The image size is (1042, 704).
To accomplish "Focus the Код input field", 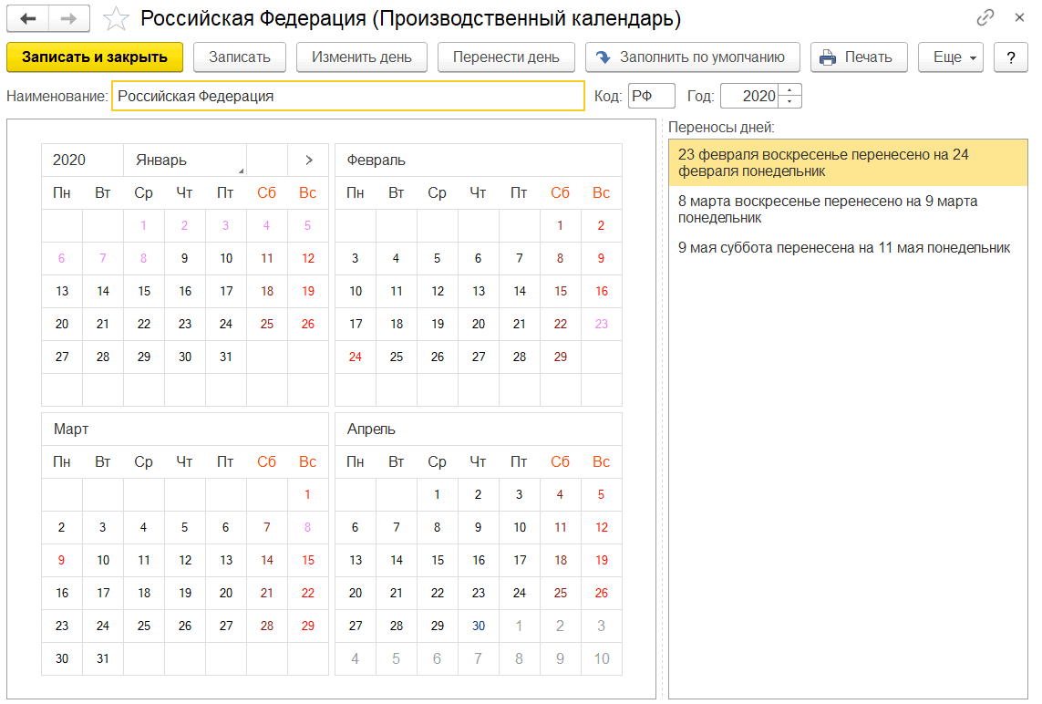I will (651, 96).
